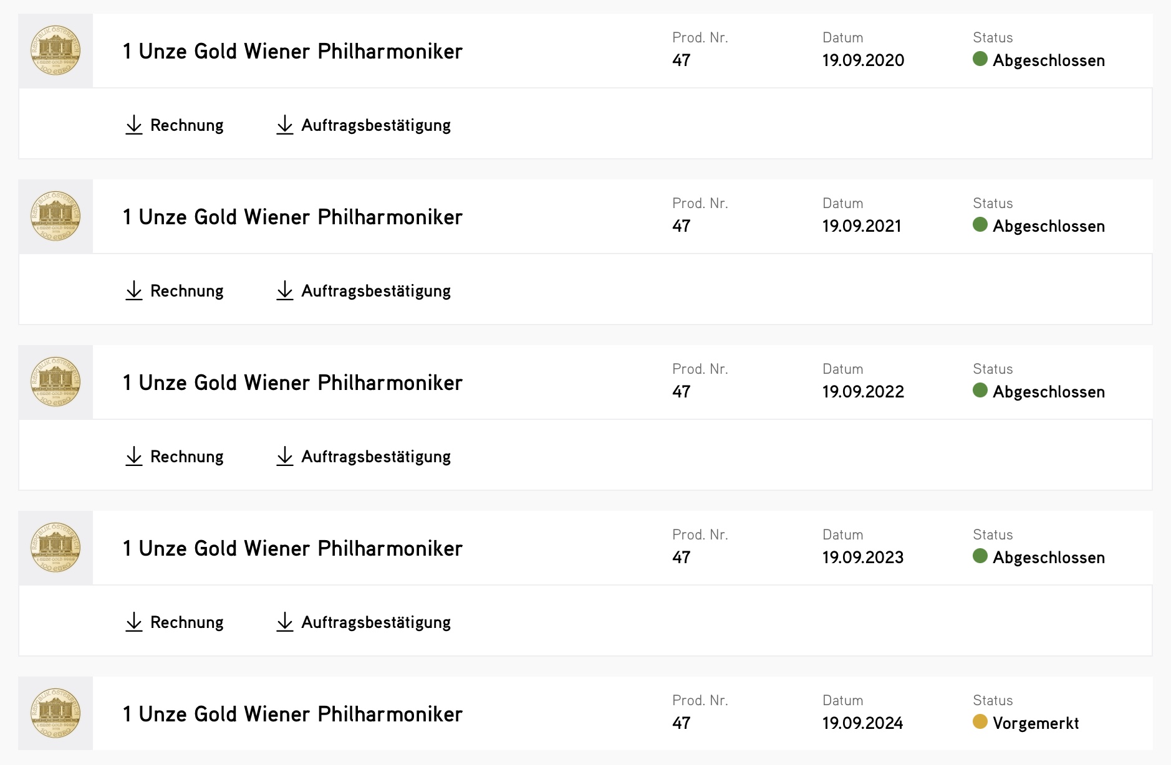
Task: Select product title of the 19.09.2024 order
Action: click(x=292, y=714)
